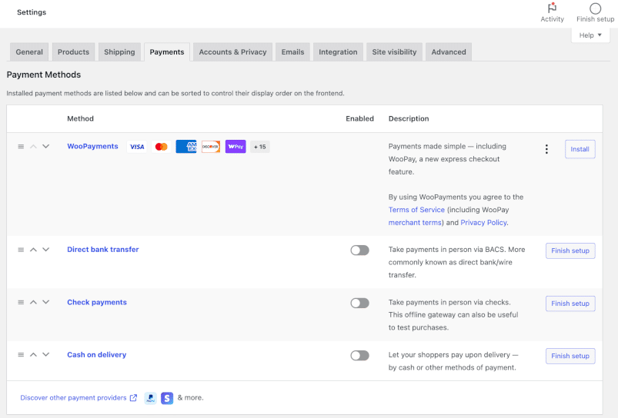The width and height of the screenshot is (618, 418).
Task: Enable Cash on delivery toggle
Action: (x=360, y=356)
